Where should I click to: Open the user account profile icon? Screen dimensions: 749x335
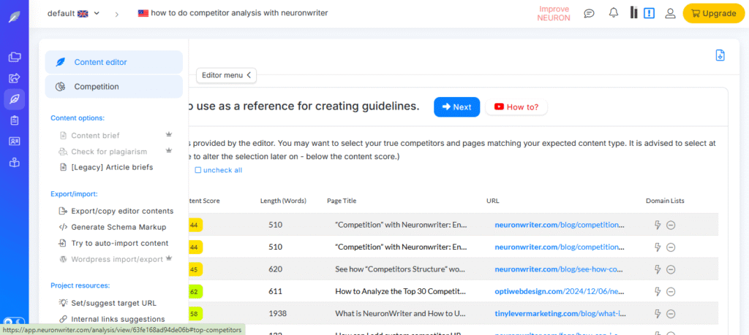point(670,13)
